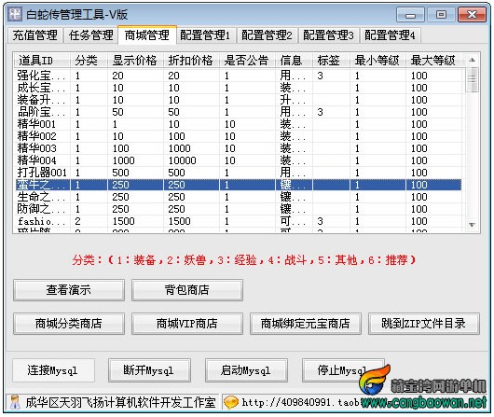The image size is (494, 417).
Task: Open the 任务管理 tab
Action: pos(90,35)
